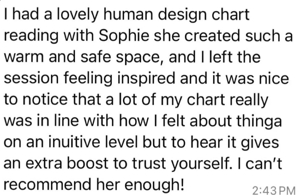
Task: Click the words 'I can't' in message
Action: [264, 163]
